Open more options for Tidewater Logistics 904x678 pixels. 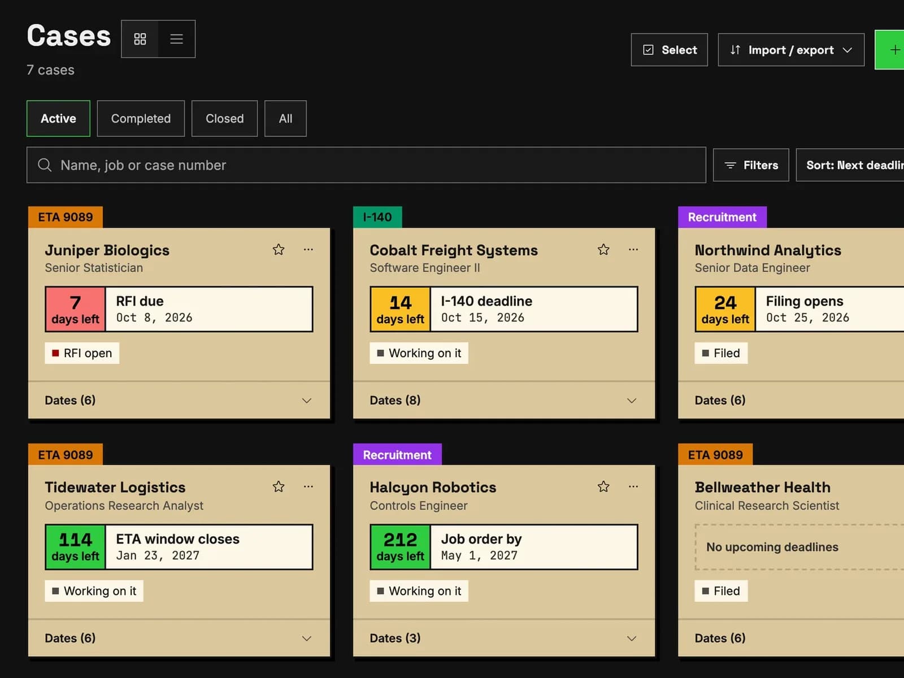pyautogui.click(x=308, y=486)
